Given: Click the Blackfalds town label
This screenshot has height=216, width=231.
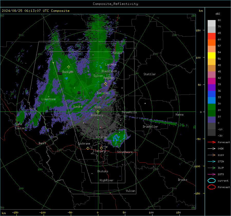Looking at the screenshot, I should point(109,71).
